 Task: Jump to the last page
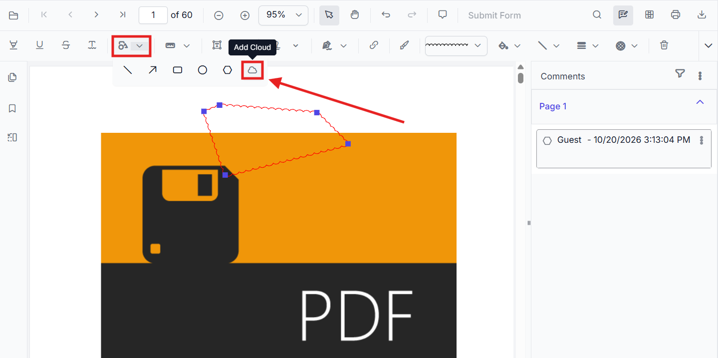123,15
